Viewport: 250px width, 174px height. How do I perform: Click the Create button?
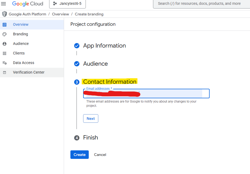[x=79, y=155]
